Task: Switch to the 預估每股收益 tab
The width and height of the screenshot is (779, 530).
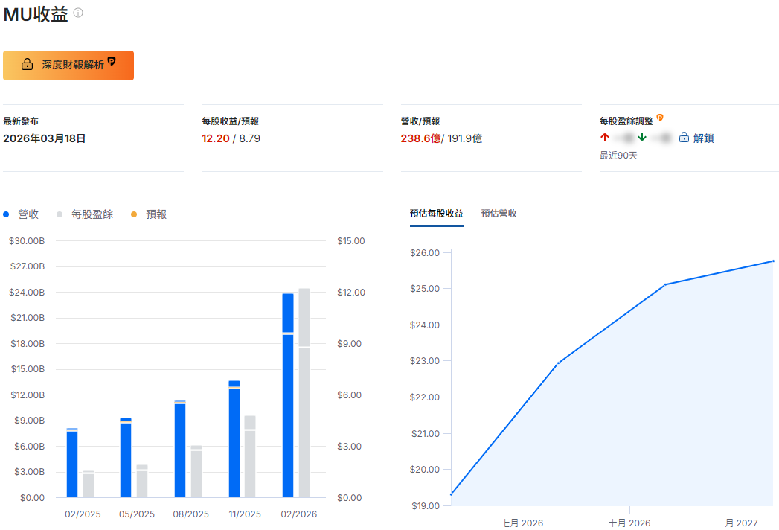Action: coord(436,214)
